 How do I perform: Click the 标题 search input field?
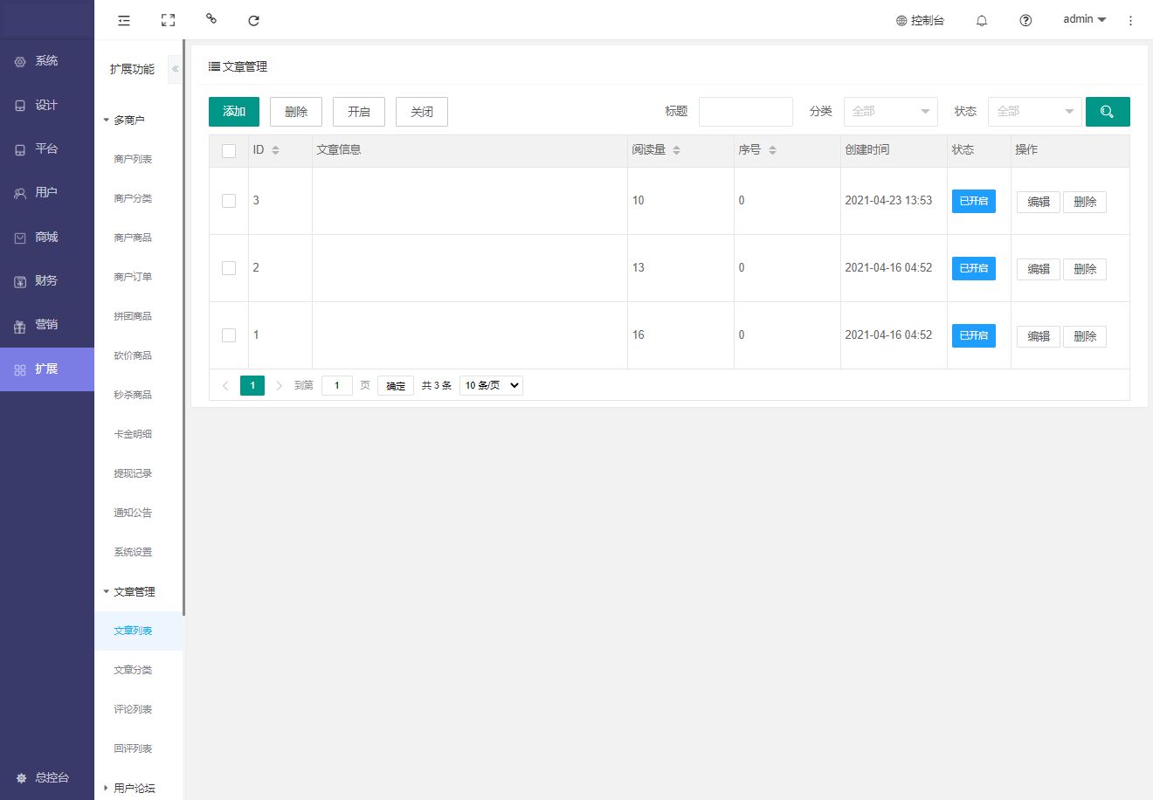point(745,112)
